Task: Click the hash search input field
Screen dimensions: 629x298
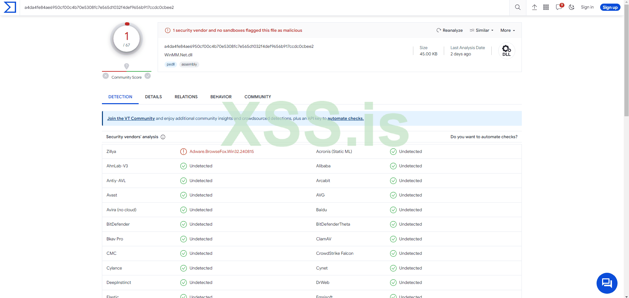Action: (265, 7)
